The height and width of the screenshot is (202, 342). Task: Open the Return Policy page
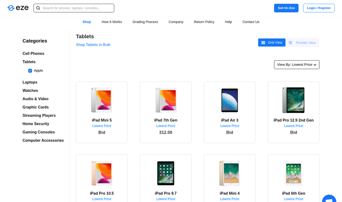coord(204,22)
